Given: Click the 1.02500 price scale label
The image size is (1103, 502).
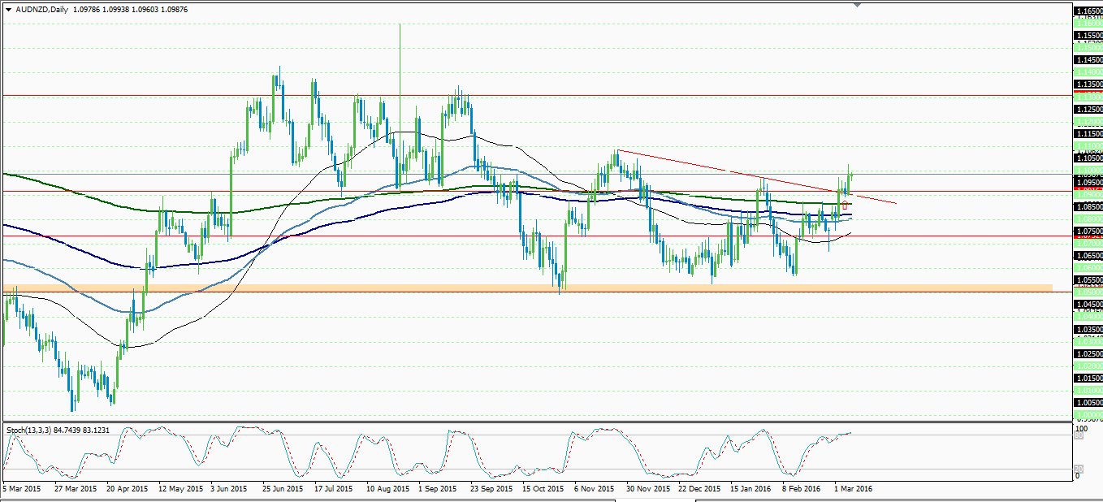Looking at the screenshot, I should point(1088,354).
